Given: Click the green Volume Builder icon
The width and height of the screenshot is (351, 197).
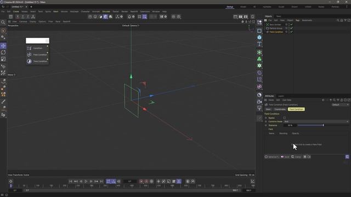Looking at the screenshot, I should point(259,59).
